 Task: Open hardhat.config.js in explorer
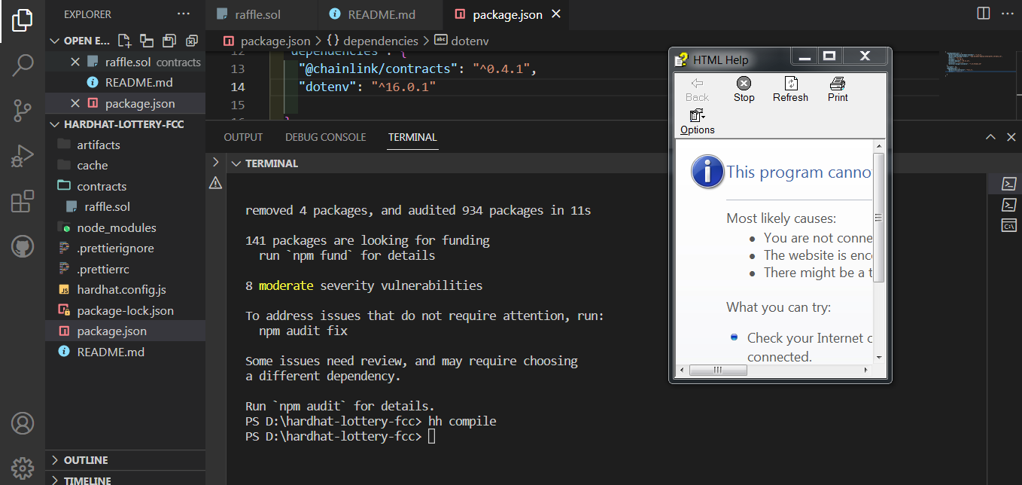click(121, 290)
